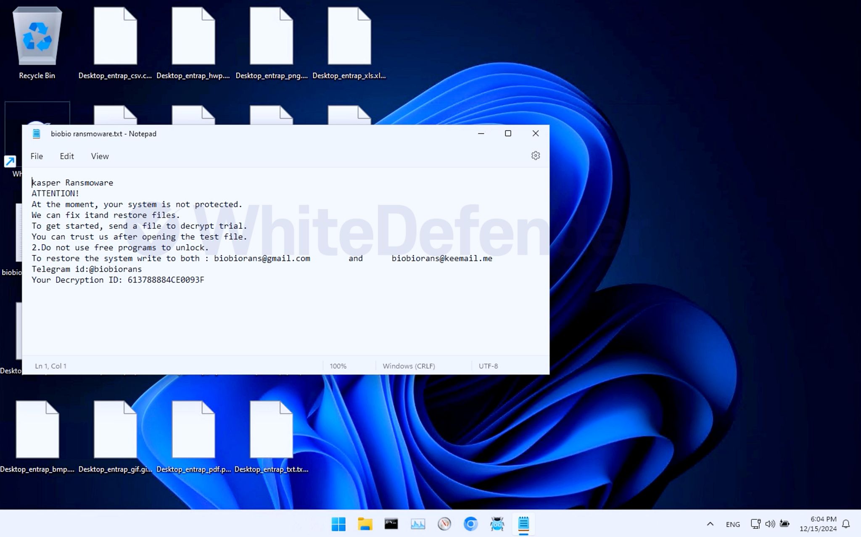
Task: Select the Desktop_entrap_hwp file icon
Action: [193, 42]
